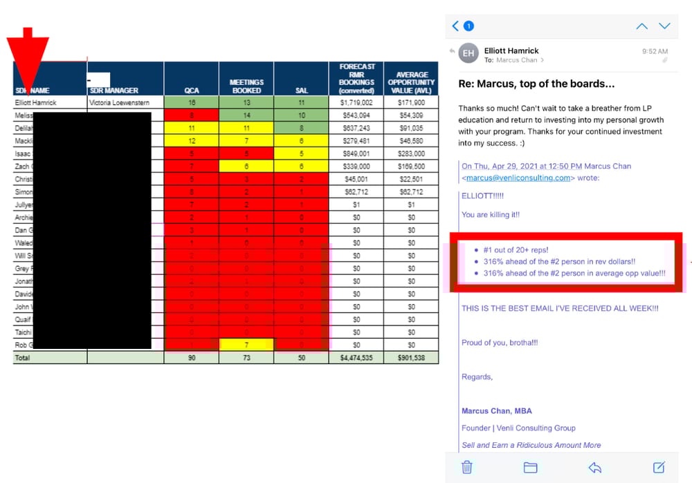Tap the EH sender avatar
Image resolution: width=692 pixels, height=483 pixels.
pyautogui.click(x=468, y=53)
